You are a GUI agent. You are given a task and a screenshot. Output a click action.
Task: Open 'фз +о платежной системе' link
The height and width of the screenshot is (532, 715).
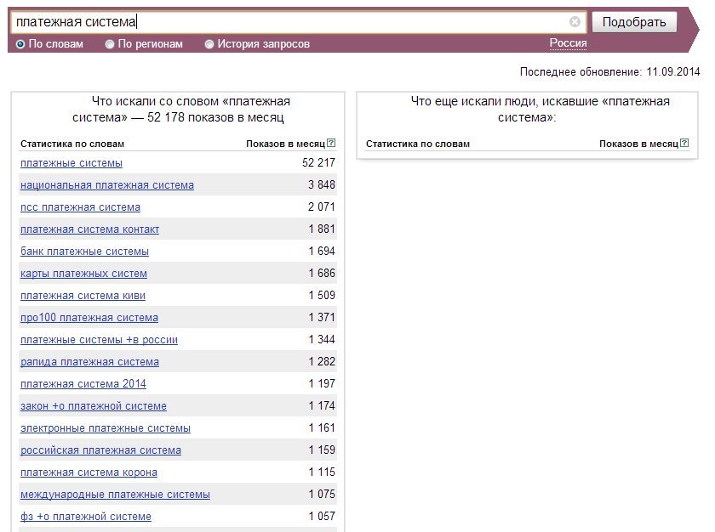(x=86, y=517)
